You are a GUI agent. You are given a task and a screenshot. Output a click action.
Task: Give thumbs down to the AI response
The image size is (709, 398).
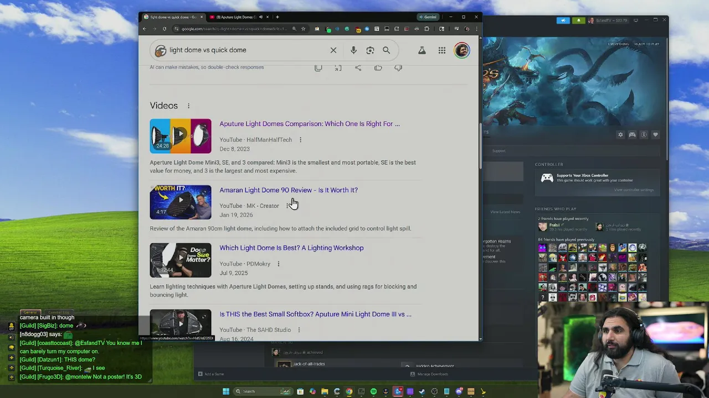(x=398, y=67)
